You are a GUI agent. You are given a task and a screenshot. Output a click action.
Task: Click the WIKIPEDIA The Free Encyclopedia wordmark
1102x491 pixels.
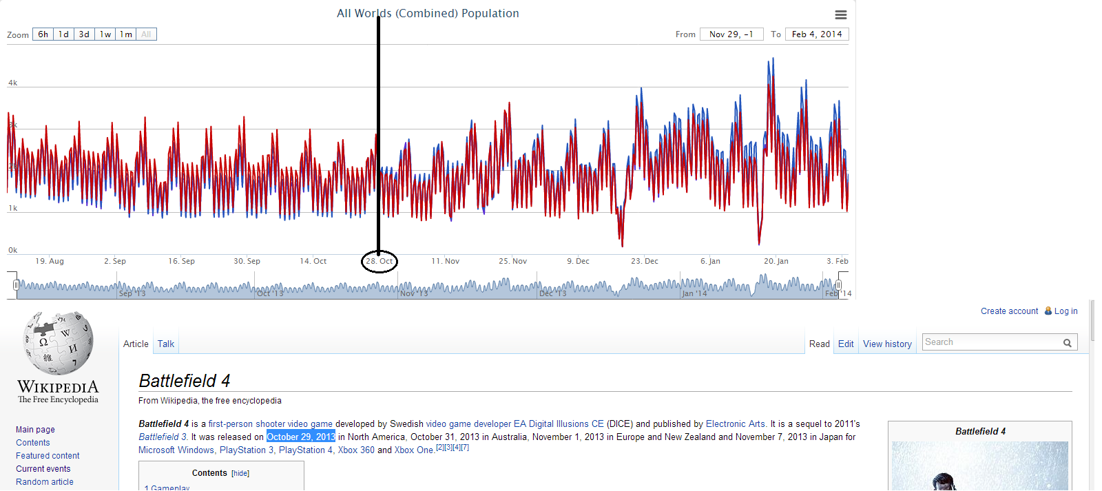click(59, 391)
